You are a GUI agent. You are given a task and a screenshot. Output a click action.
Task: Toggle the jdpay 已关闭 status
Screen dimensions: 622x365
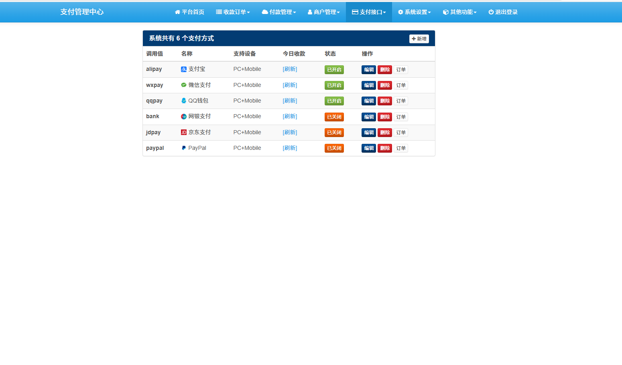pyautogui.click(x=334, y=133)
